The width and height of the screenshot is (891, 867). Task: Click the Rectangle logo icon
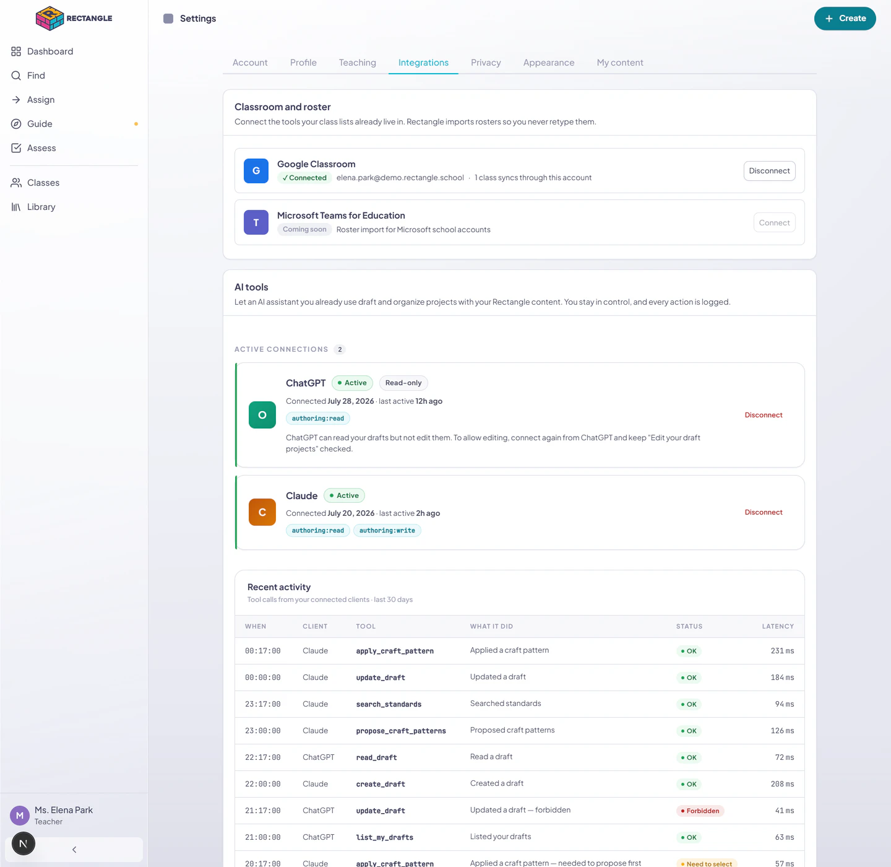click(x=49, y=19)
